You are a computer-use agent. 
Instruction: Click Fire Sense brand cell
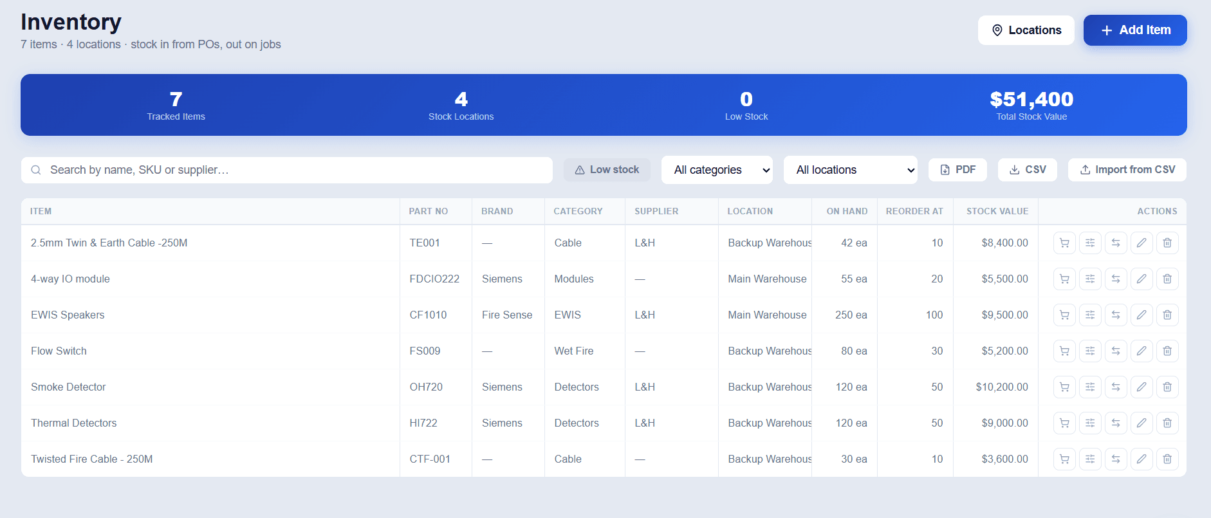(x=507, y=315)
